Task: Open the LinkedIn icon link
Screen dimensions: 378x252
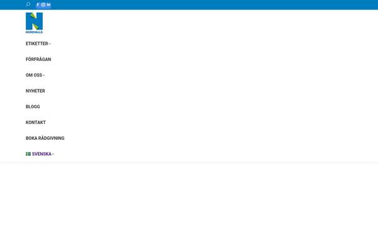Action: [49, 4]
